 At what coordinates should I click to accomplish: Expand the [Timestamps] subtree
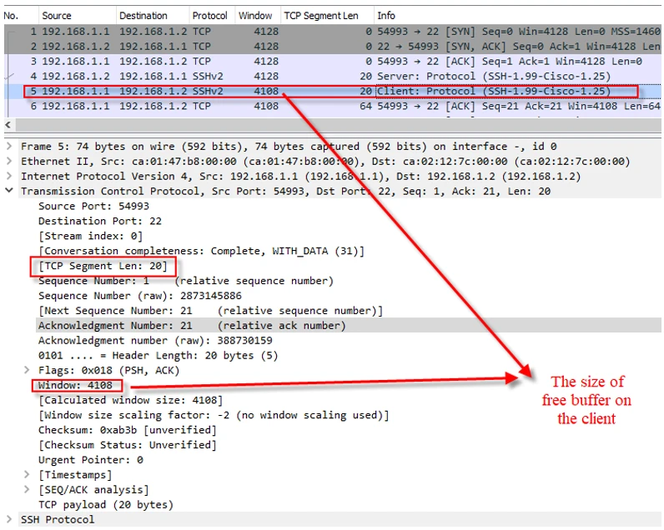[x=28, y=474]
